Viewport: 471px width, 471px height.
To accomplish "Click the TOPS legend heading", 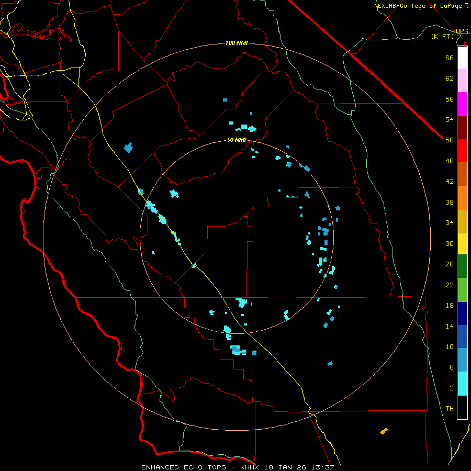I will click(460, 31).
